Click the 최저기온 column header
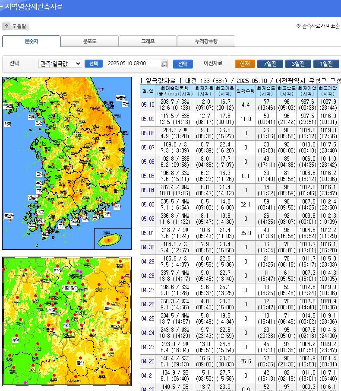341x391 pixels. [204, 91]
